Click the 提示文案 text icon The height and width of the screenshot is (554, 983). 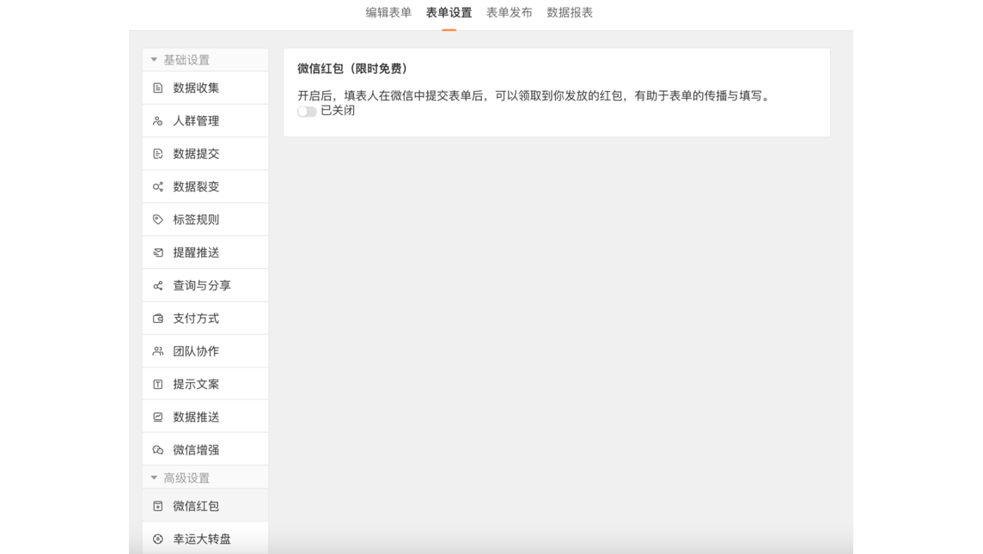pyautogui.click(x=158, y=384)
